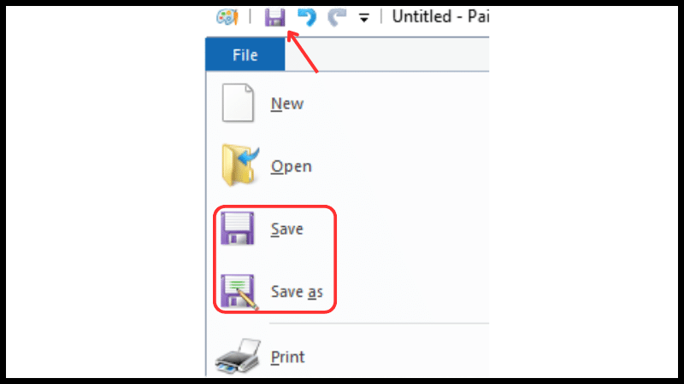Click the floppy-with-pencil Save as icon
684x384 pixels.
239,292
